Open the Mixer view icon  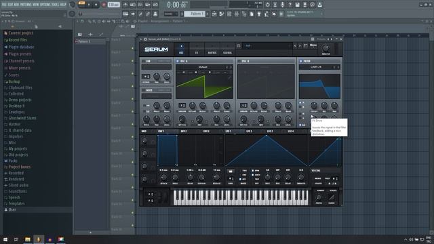coord(237,14)
